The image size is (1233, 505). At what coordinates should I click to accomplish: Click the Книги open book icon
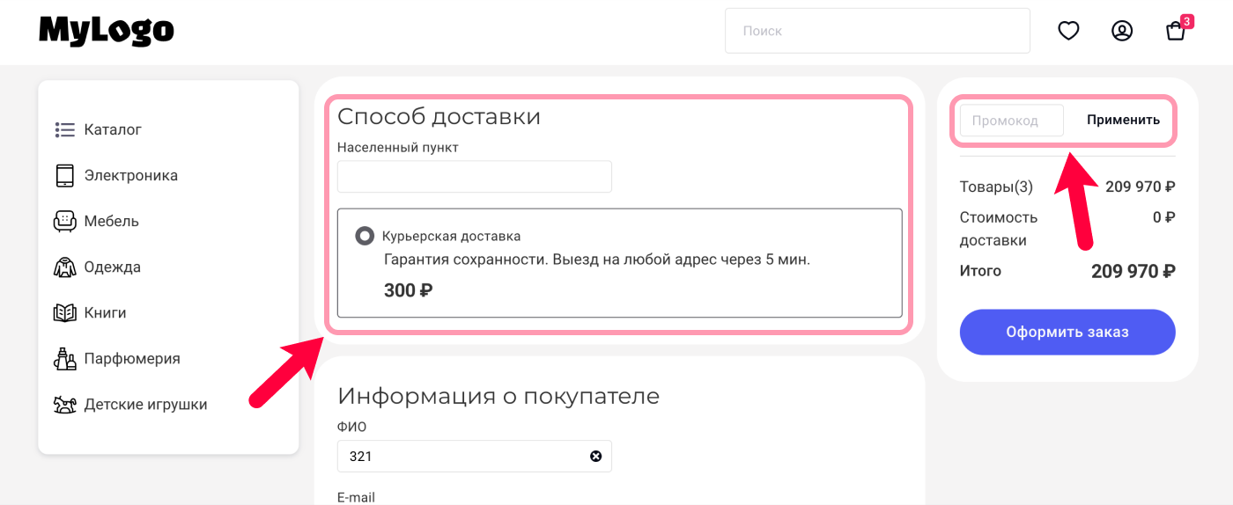point(64,312)
